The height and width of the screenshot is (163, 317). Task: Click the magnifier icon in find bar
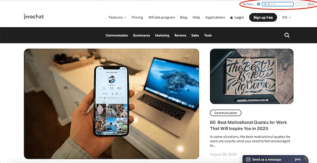click(265, 4)
